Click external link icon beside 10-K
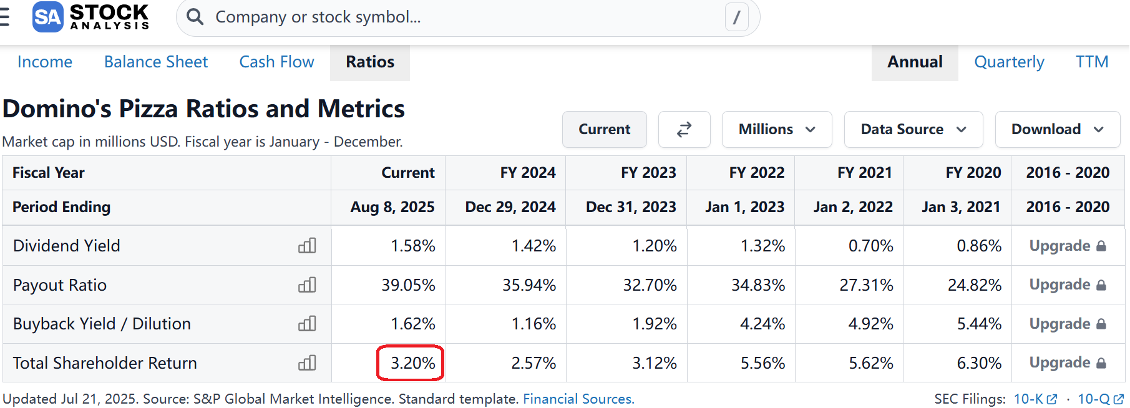The image size is (1130, 408). (x=1052, y=399)
